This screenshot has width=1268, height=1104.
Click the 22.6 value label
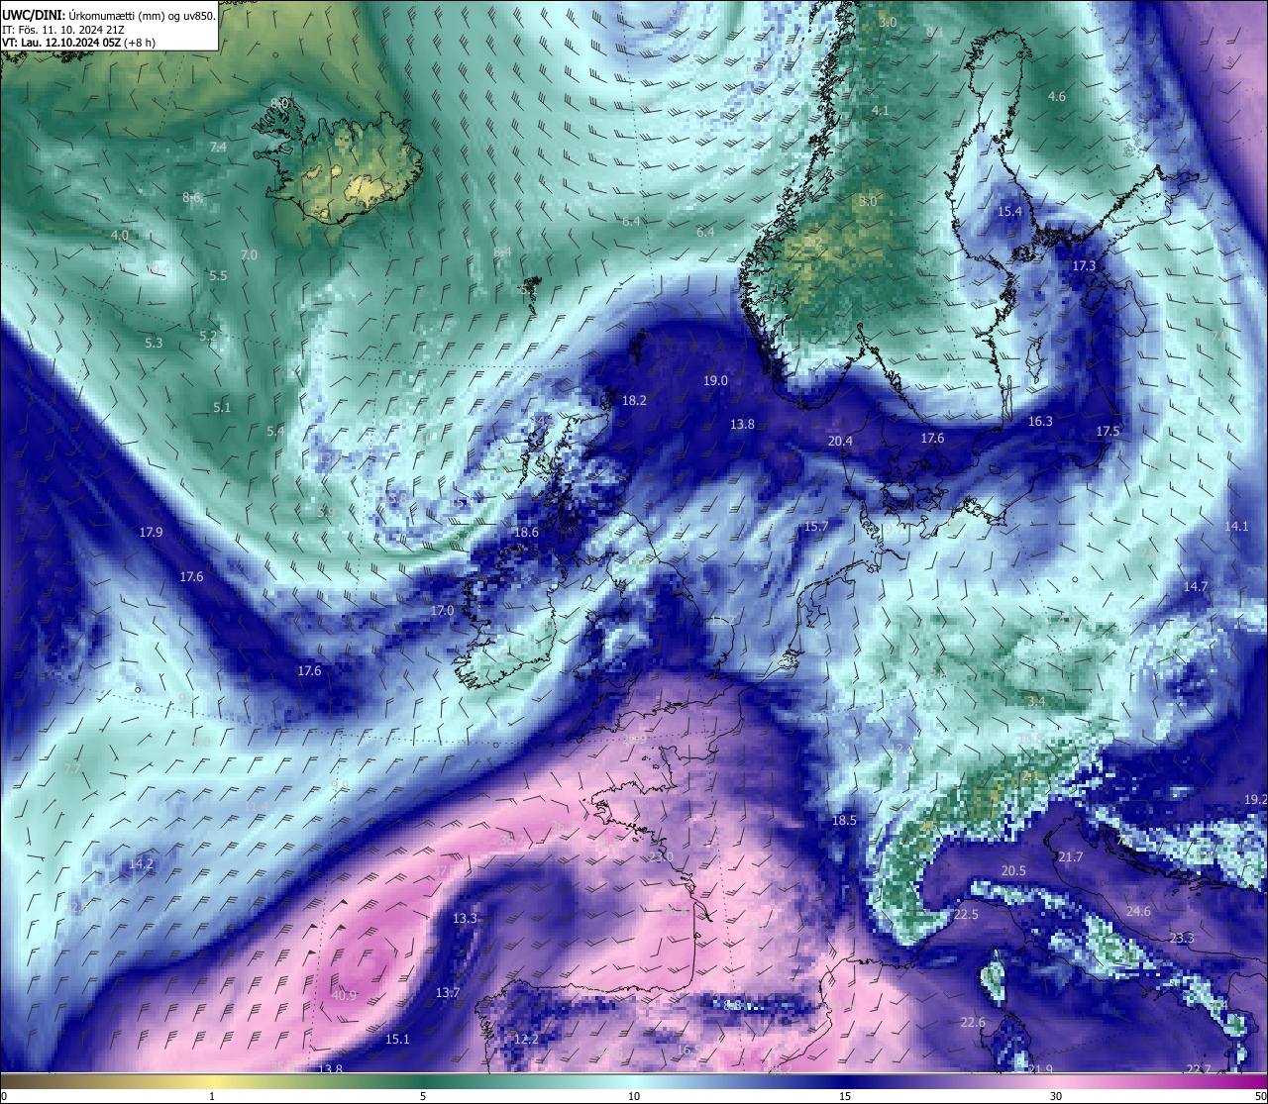click(973, 1023)
